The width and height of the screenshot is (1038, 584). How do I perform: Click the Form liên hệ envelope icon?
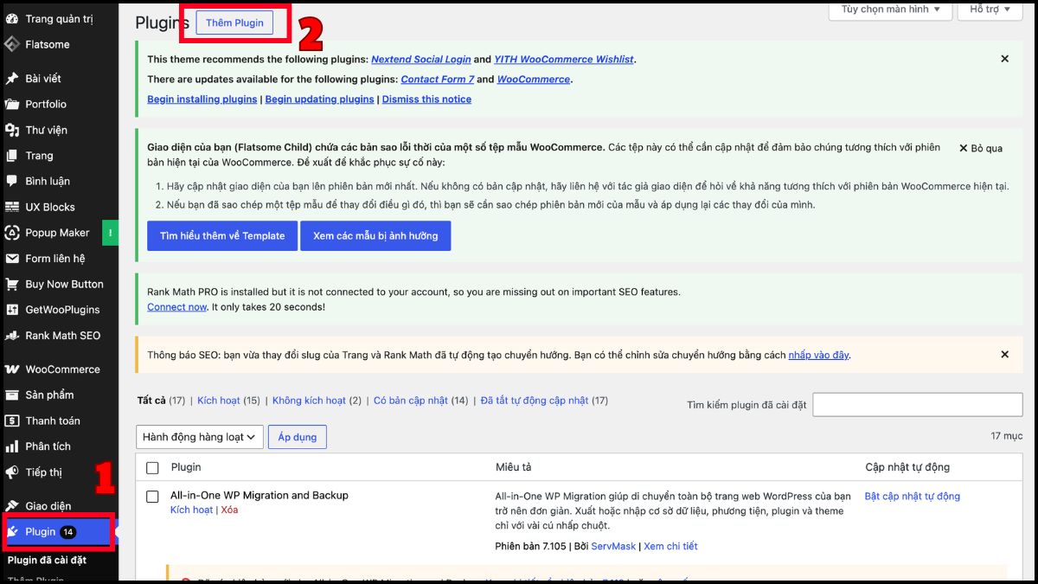[x=12, y=258]
